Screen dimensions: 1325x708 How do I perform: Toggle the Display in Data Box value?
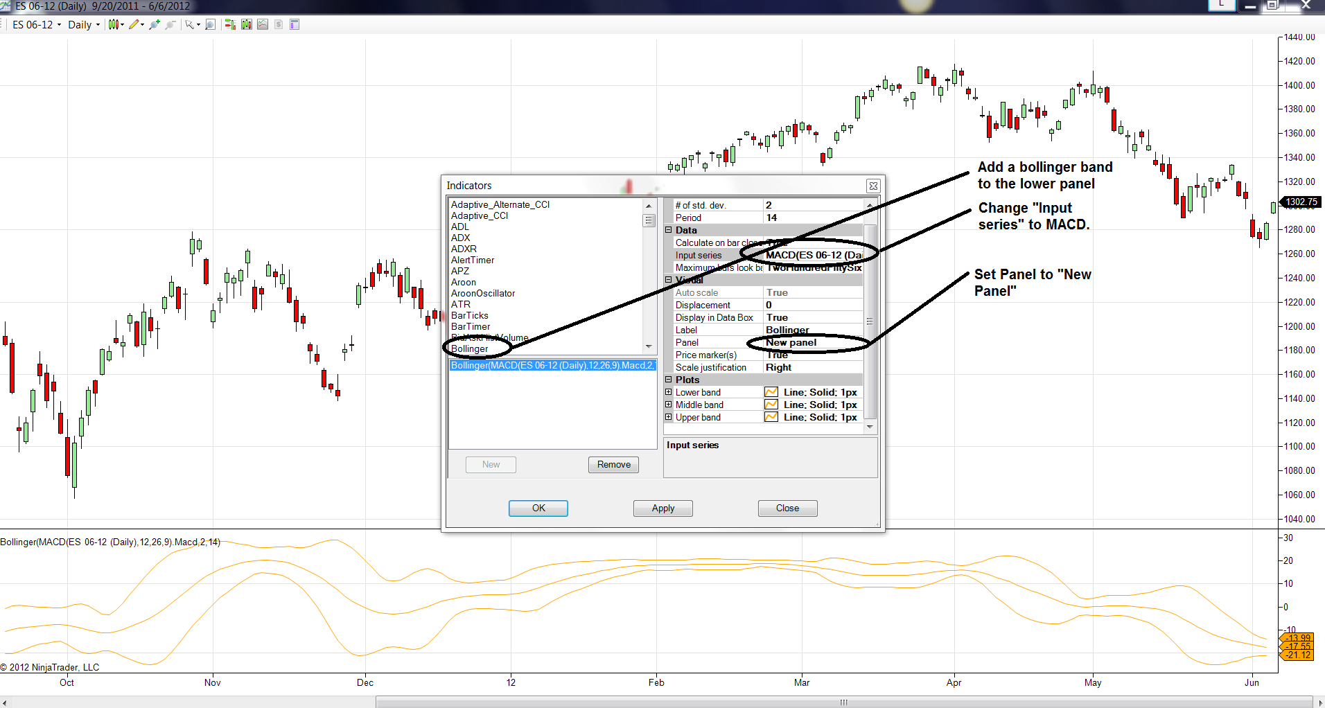click(813, 317)
